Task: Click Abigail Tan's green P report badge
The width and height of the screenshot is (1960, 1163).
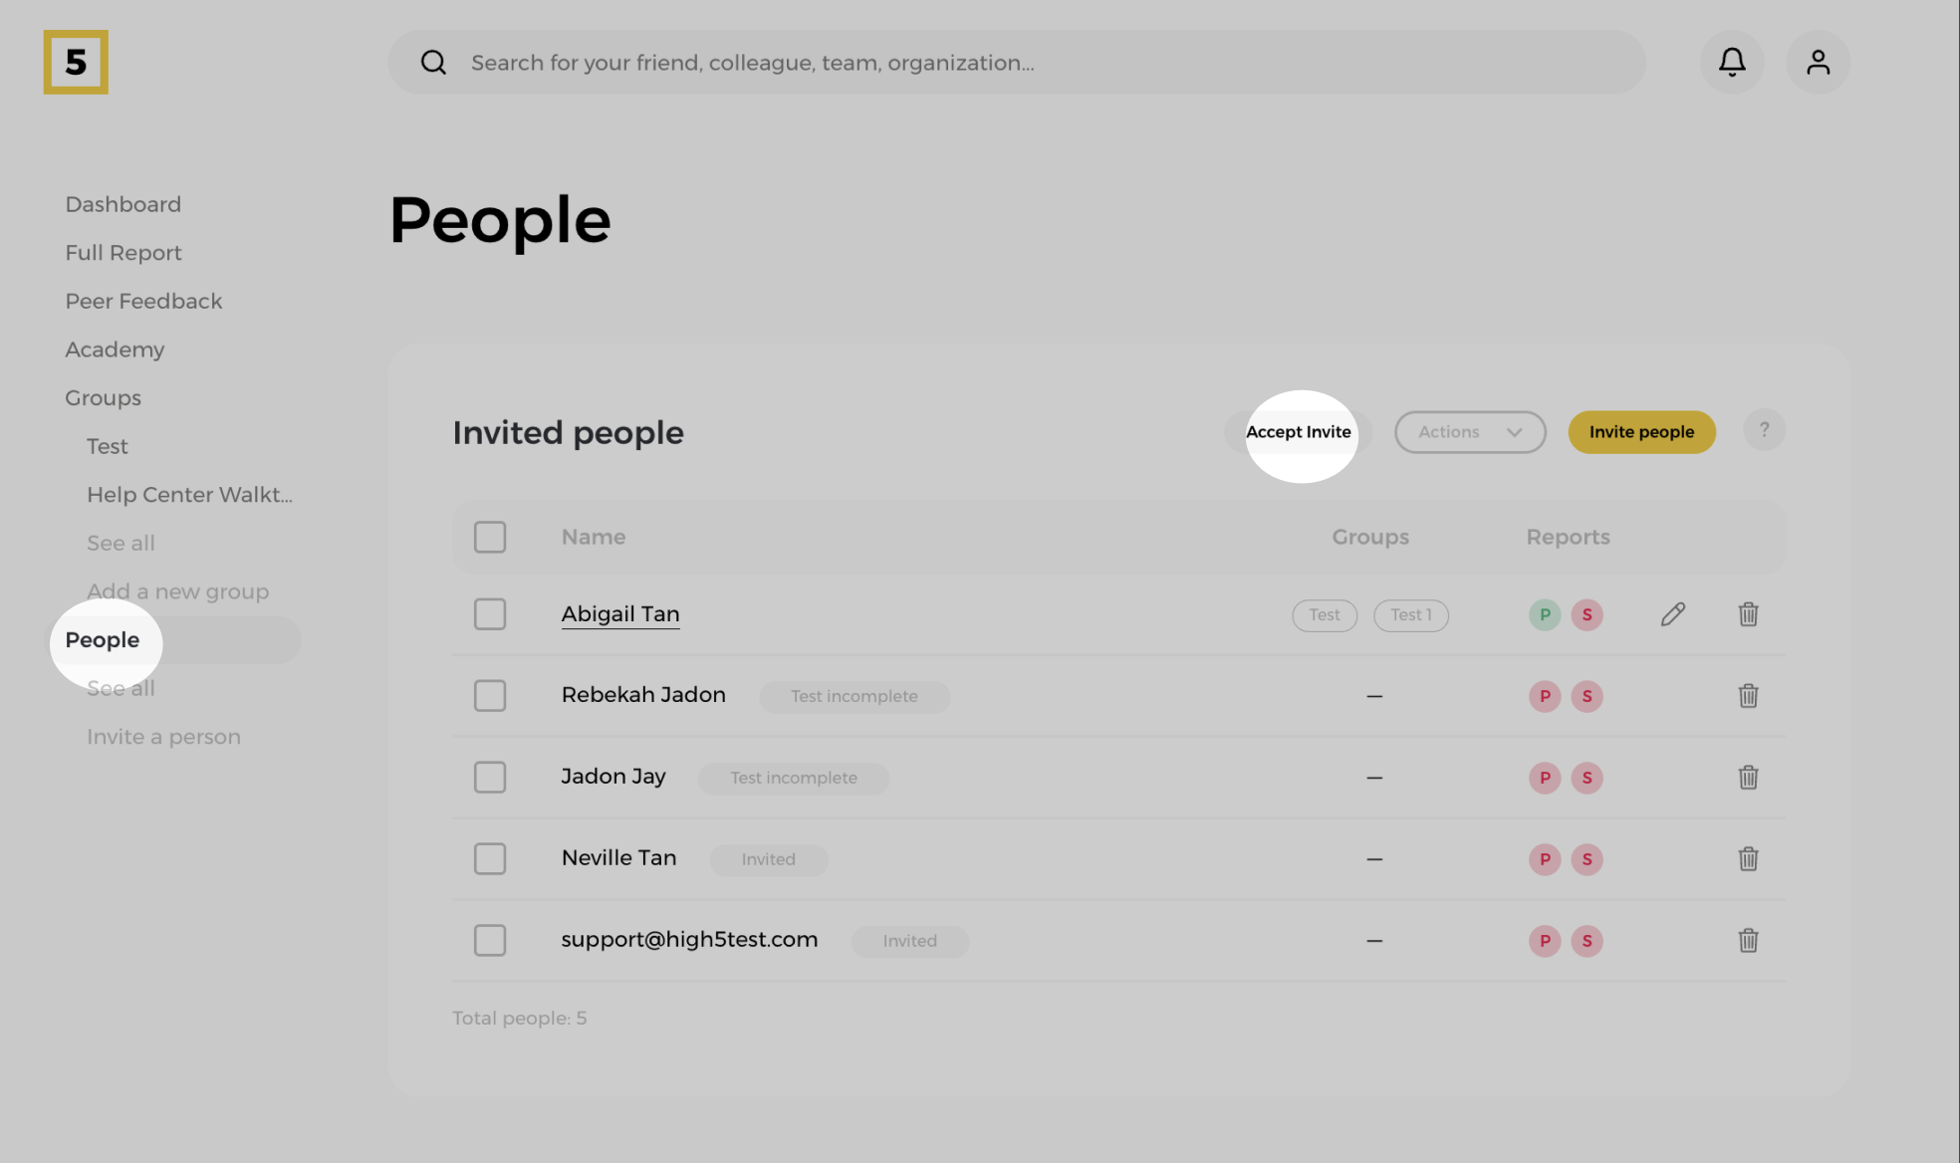Action: point(1544,614)
